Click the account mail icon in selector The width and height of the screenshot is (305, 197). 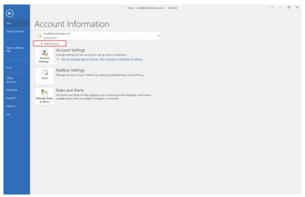click(x=39, y=36)
